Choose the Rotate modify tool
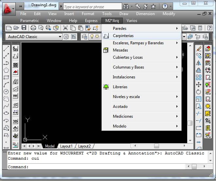 click(199, 92)
